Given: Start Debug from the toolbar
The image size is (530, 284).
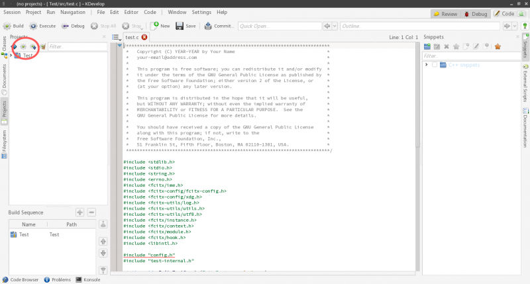Looking at the screenshot, I should (x=73, y=26).
